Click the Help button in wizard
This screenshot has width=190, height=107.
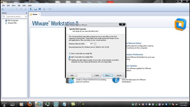tap(72, 75)
